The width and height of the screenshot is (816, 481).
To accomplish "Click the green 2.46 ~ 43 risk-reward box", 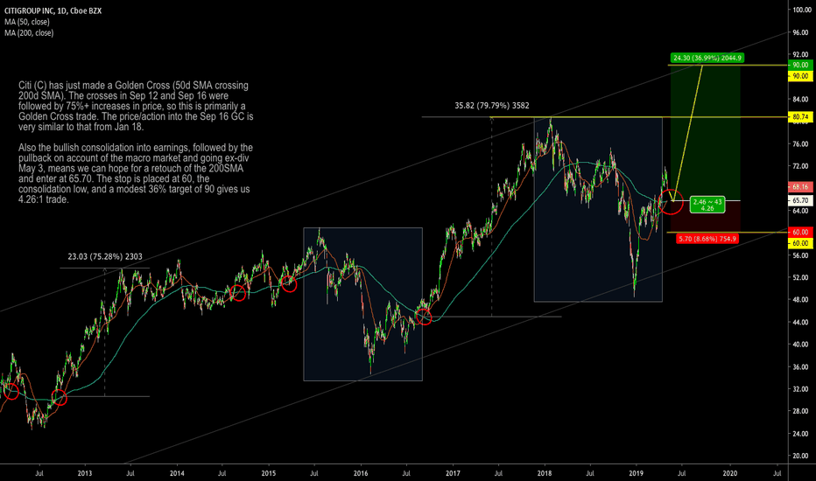I will (x=707, y=205).
